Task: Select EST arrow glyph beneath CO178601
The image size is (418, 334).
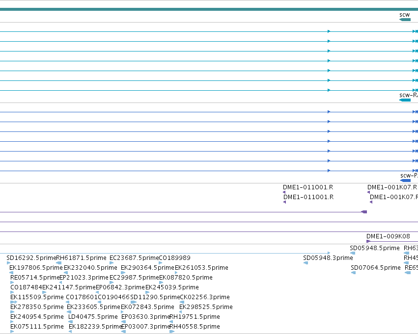Action: [x=68, y=302]
